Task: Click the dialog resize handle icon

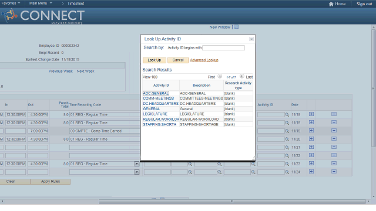Action: [x=253, y=158]
